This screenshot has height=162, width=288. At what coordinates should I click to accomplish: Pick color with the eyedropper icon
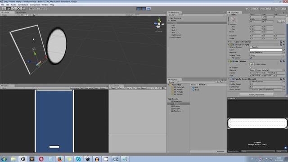[284, 50]
